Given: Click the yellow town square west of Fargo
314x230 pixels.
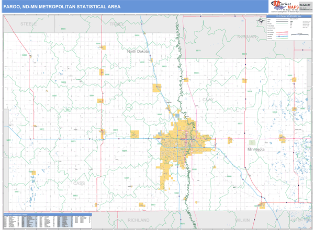Looking at the screenshot, I should coord(134,134).
